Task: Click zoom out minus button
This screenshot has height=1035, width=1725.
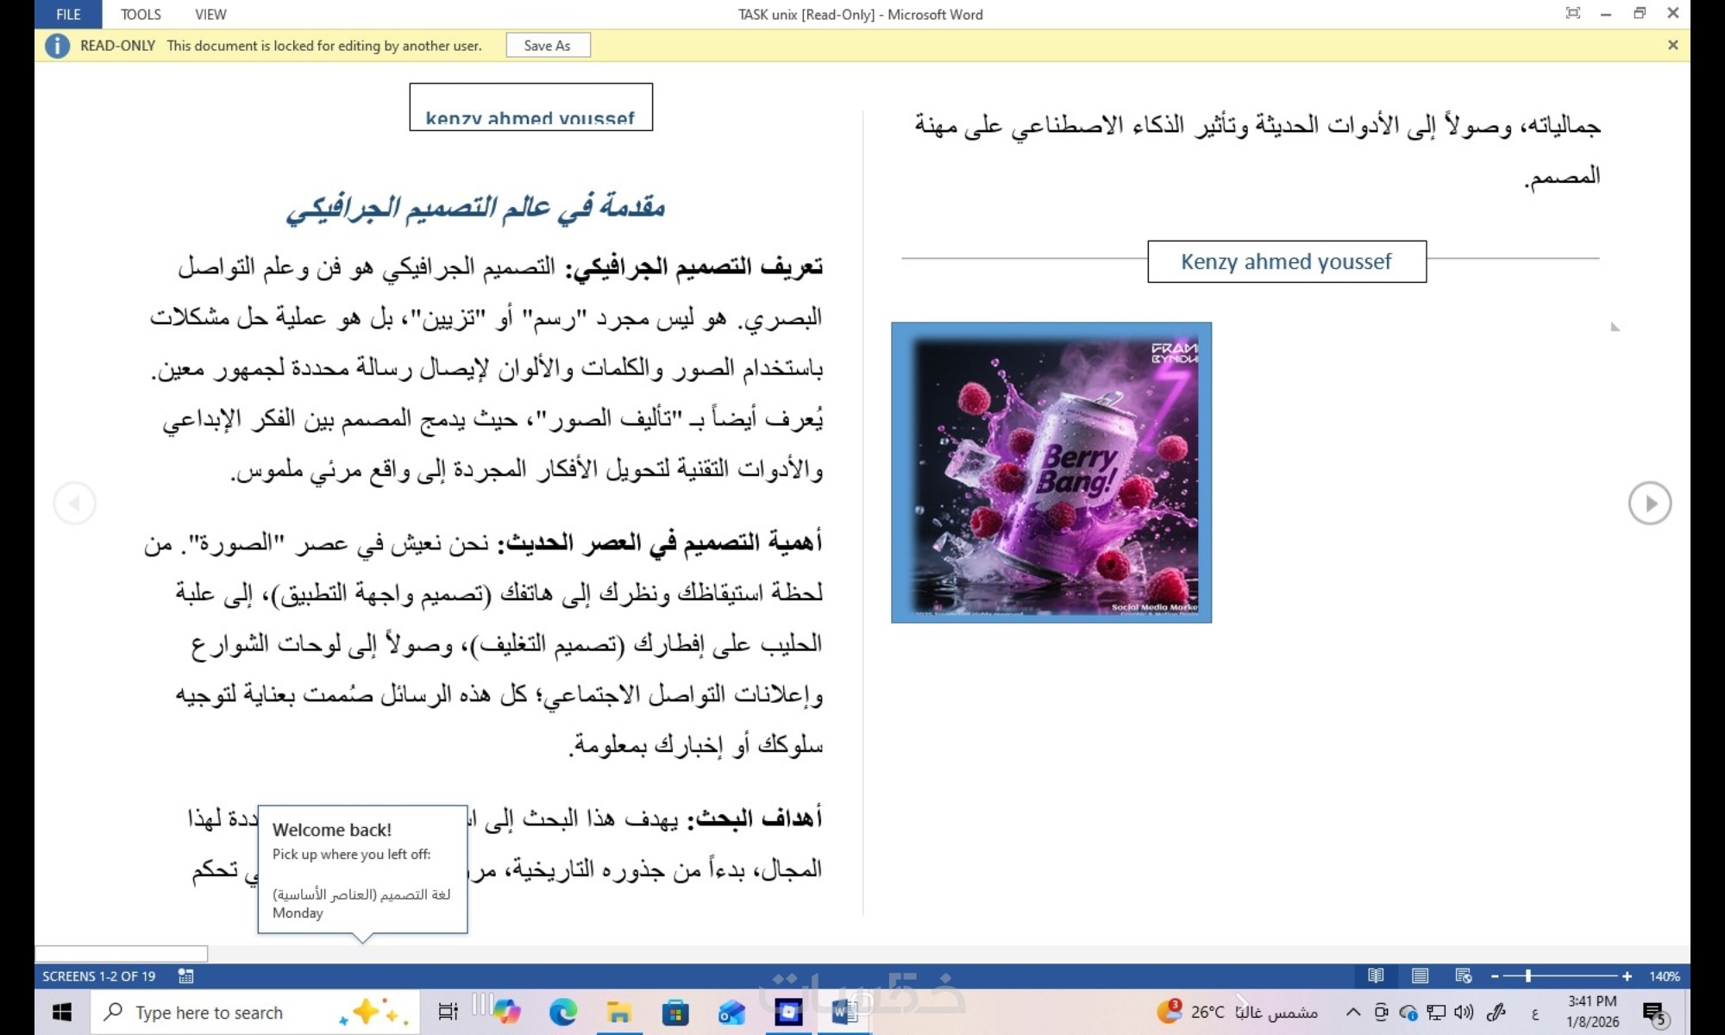Action: 1495,975
